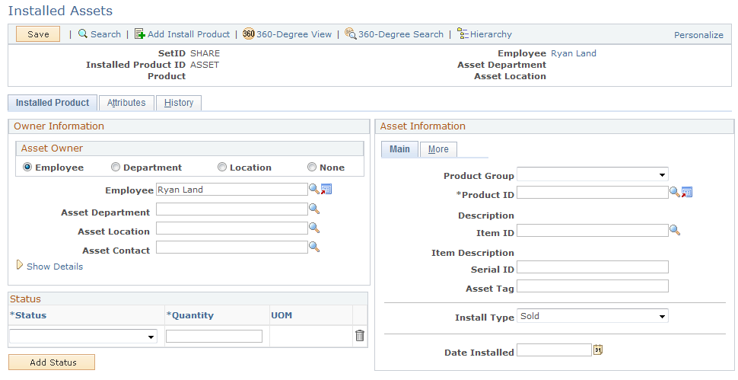Open the Product Group dropdown
The width and height of the screenshot is (738, 380).
(593, 174)
